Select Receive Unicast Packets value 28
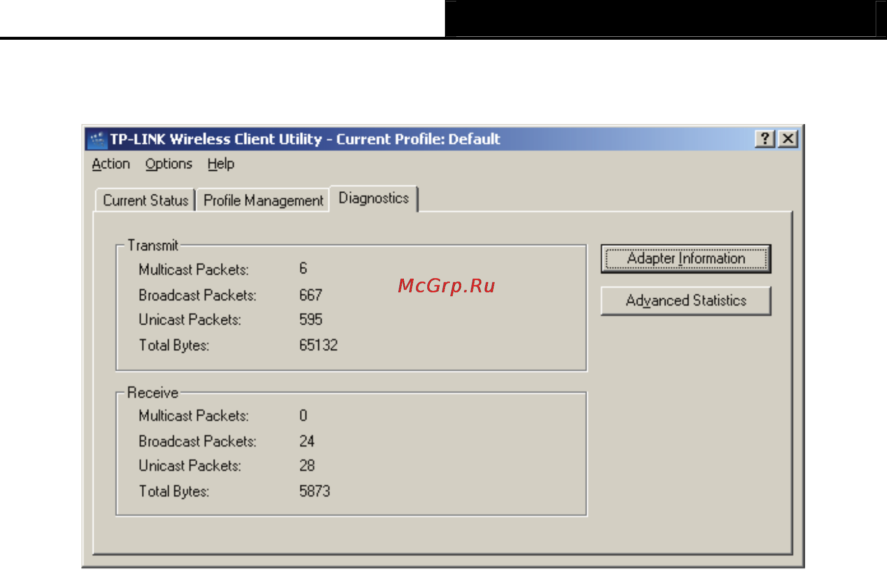The width and height of the screenshot is (887, 570). click(307, 466)
